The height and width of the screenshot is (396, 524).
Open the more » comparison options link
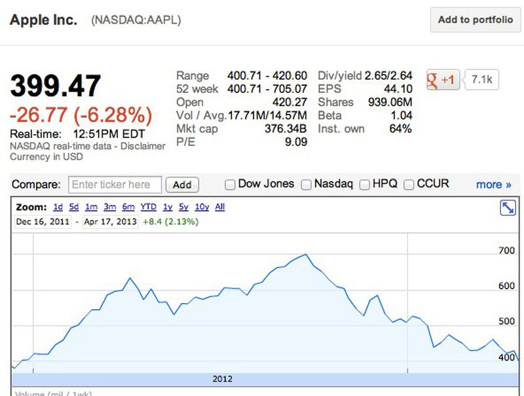click(x=493, y=185)
